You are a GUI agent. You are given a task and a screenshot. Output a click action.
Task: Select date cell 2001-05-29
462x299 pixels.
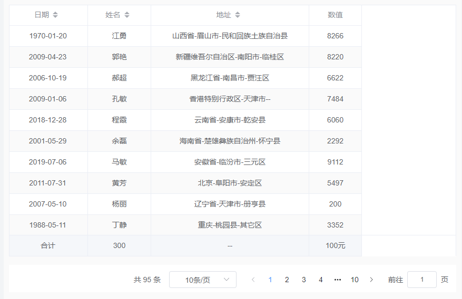pos(48,141)
